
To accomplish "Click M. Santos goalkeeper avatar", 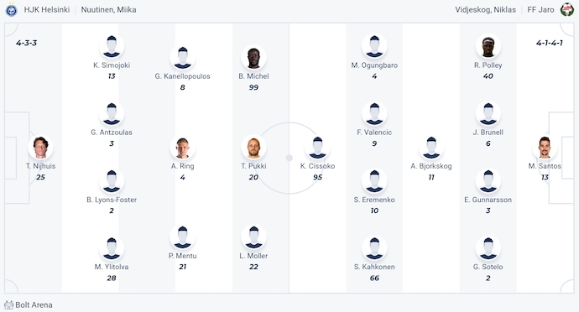I will pos(545,148).
